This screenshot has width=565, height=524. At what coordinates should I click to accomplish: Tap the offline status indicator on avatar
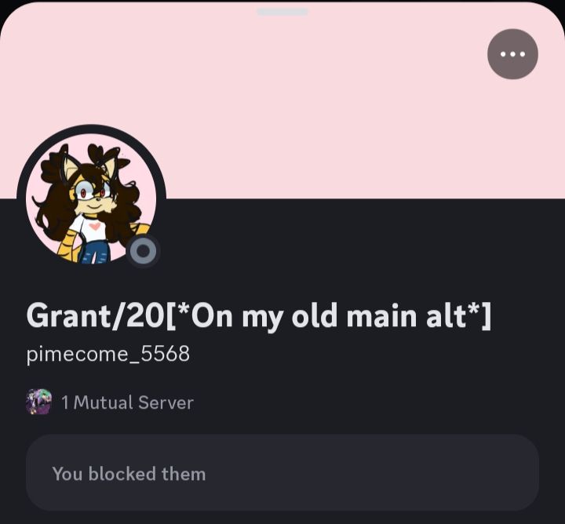tap(143, 251)
